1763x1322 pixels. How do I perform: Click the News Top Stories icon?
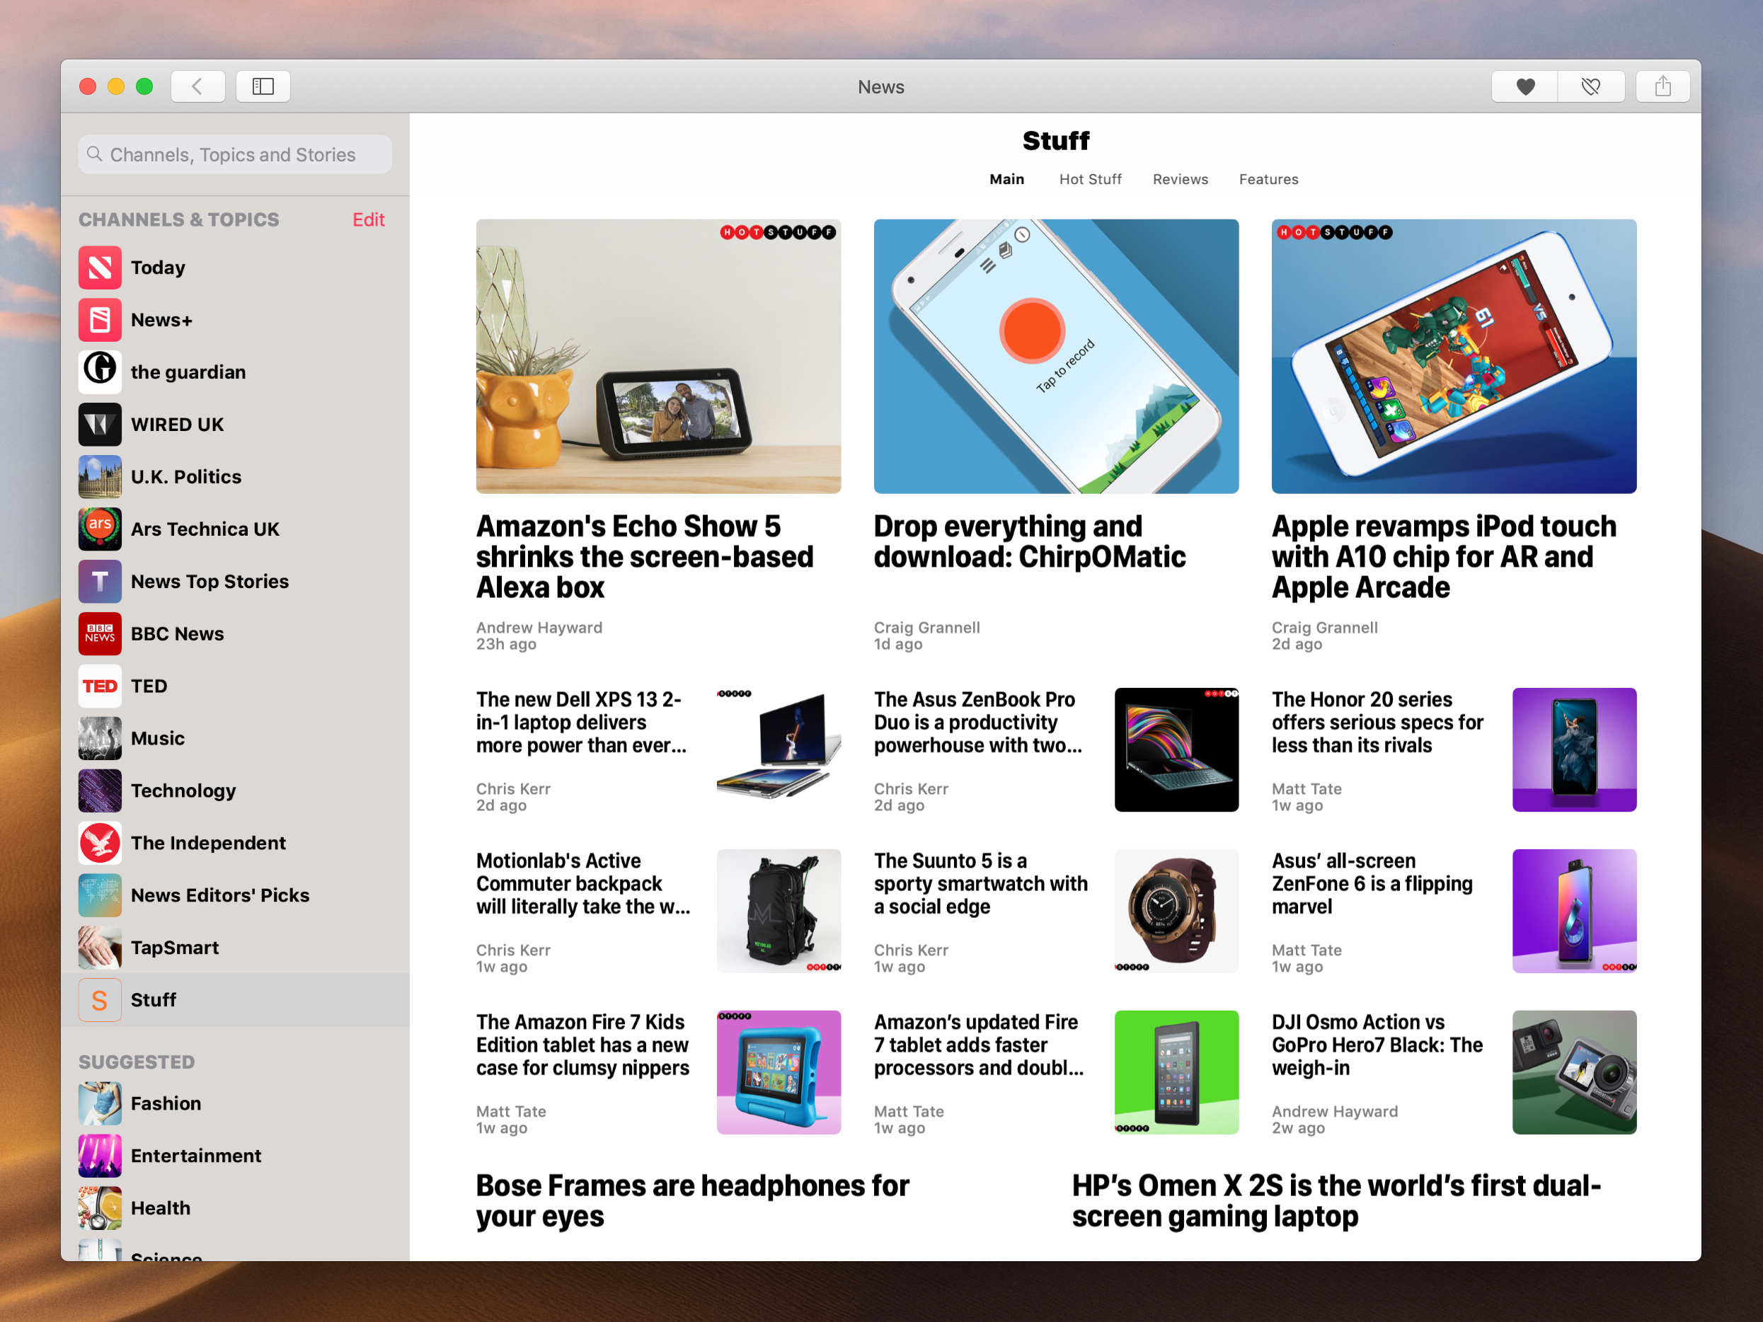coord(100,582)
